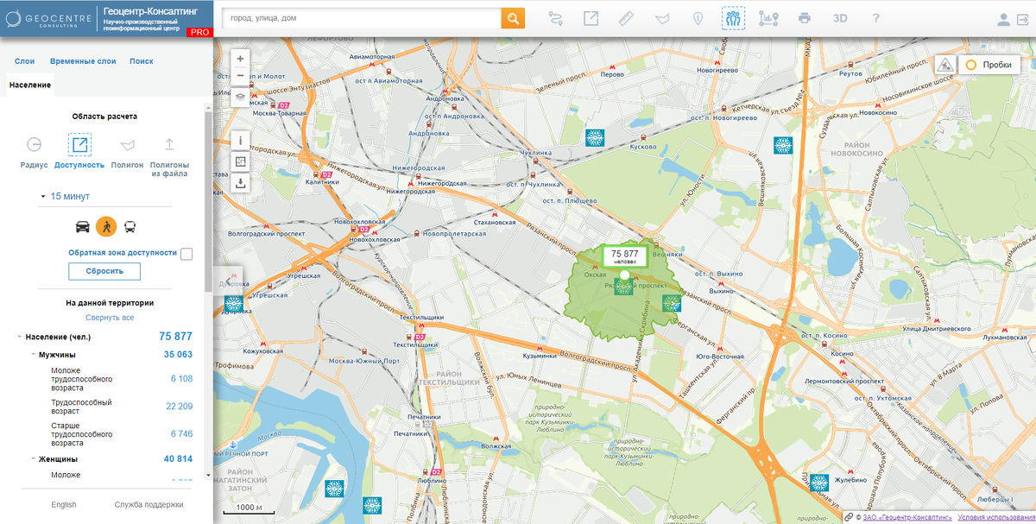Select public transport bus mode
The height and width of the screenshot is (524, 1036).
point(129,227)
